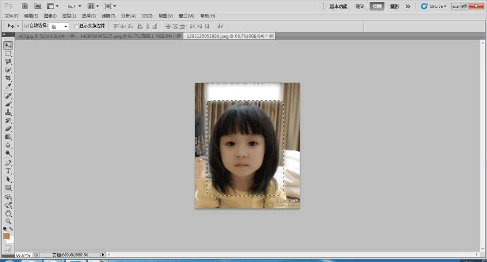Screen dimensions: 487x262
Task: Select the Rectangular Marquee tool
Action: 8,53
